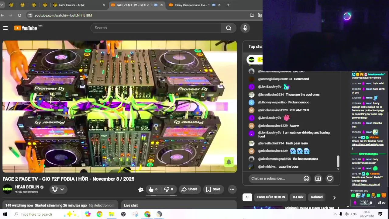Open the blerp.com link in Kick chat
Viewport: 389px width, 219px height.
pyautogui.click(x=366, y=184)
